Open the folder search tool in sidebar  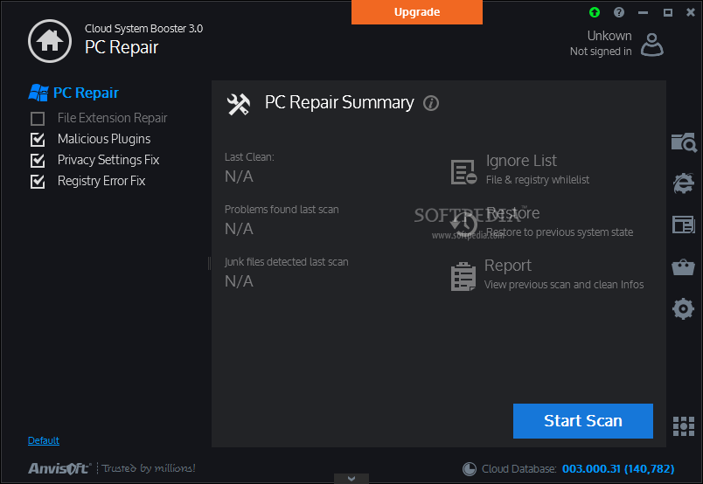(x=684, y=143)
